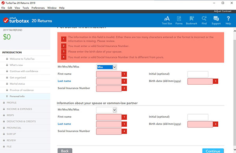This screenshot has width=236, height=153.
Task: Click the Continue button
Action: click(x=213, y=151)
